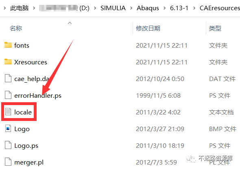Image resolution: width=240 pixels, height=169 pixels.
Task: Navigate to SIMULIA in the address bar
Action: tap(113, 8)
